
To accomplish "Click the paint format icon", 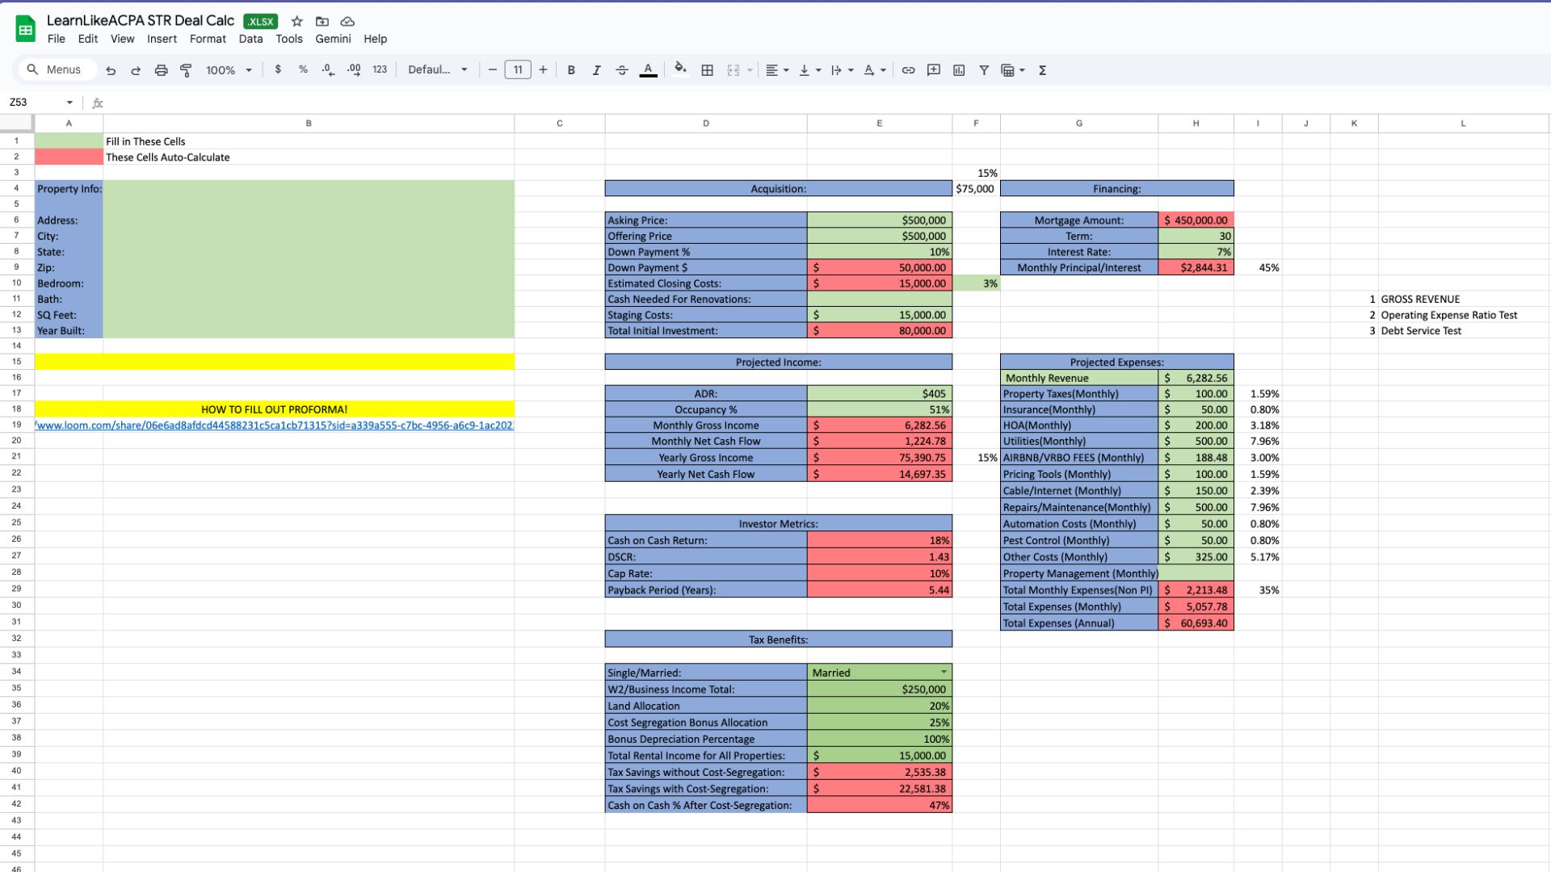I will click(186, 70).
